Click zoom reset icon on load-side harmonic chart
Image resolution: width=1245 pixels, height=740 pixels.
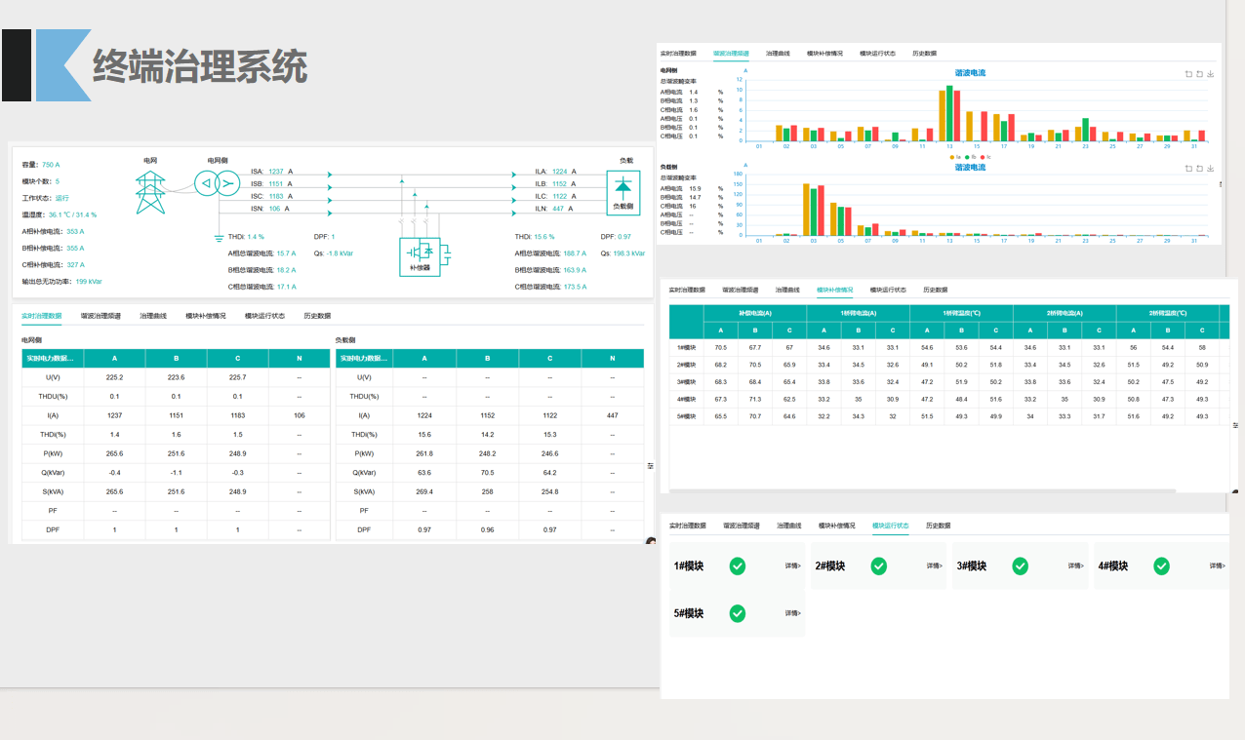pyautogui.click(x=1199, y=169)
